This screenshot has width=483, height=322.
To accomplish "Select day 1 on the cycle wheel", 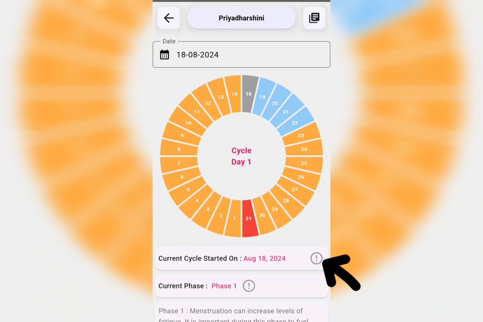I will tap(234, 218).
